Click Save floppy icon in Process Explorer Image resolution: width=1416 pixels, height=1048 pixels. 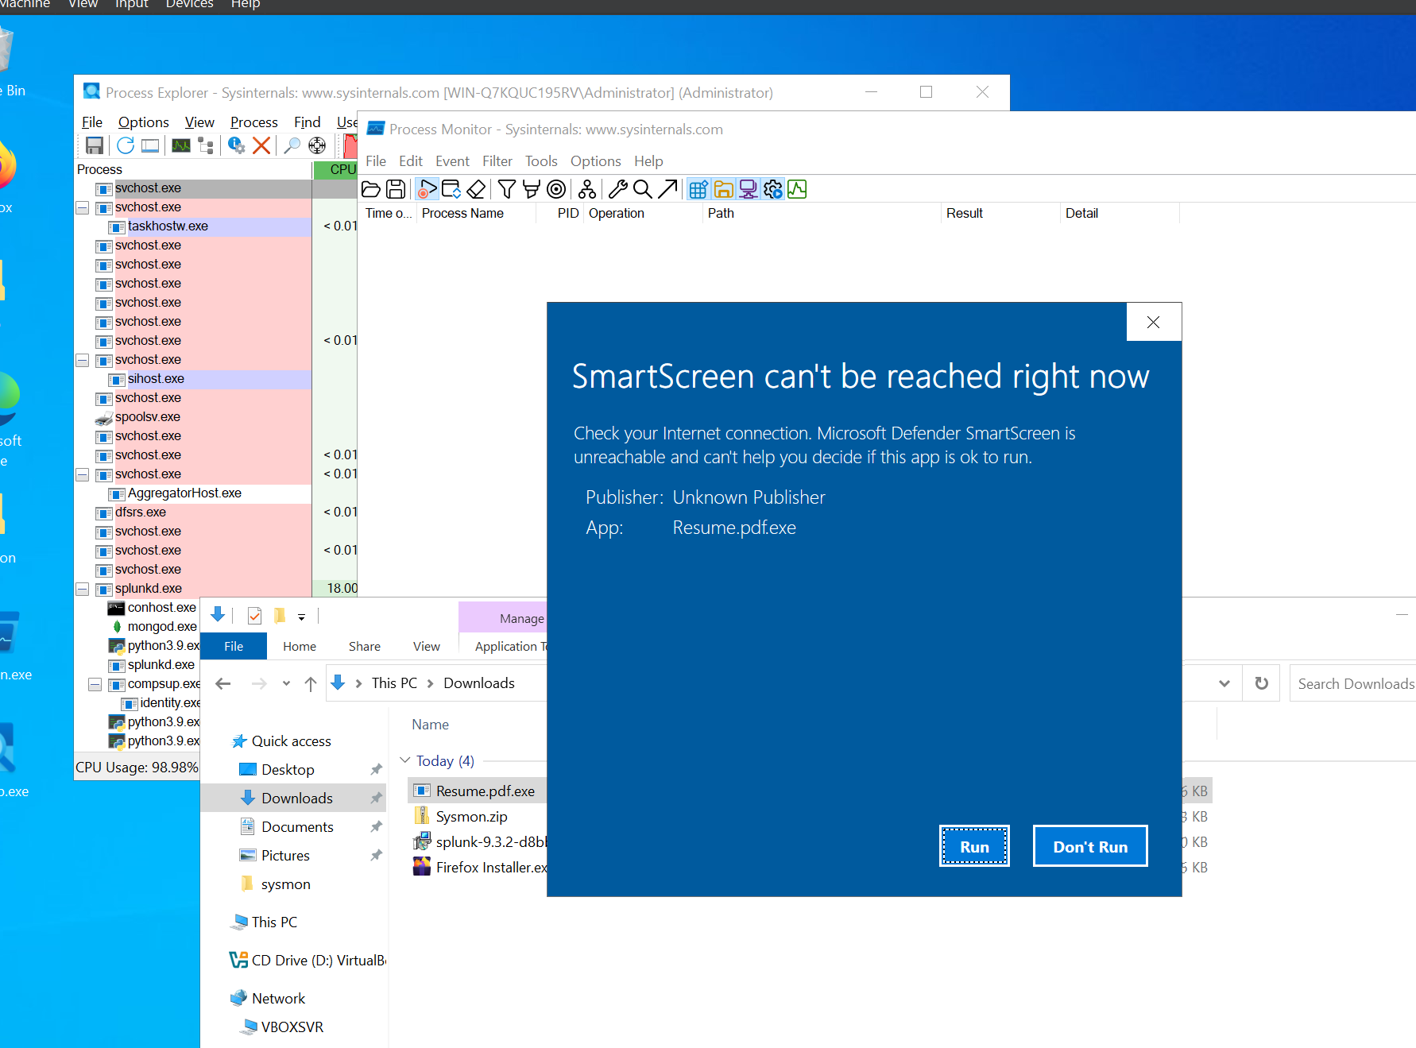(x=95, y=145)
